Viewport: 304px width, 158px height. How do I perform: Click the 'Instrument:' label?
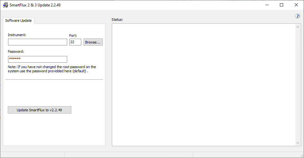coord(17,35)
